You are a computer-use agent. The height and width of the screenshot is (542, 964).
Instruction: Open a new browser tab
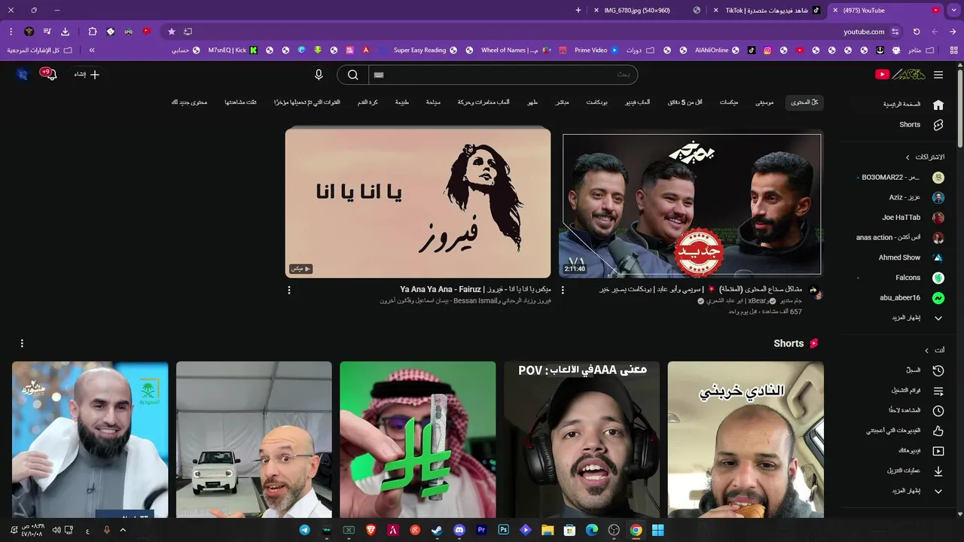point(578,11)
